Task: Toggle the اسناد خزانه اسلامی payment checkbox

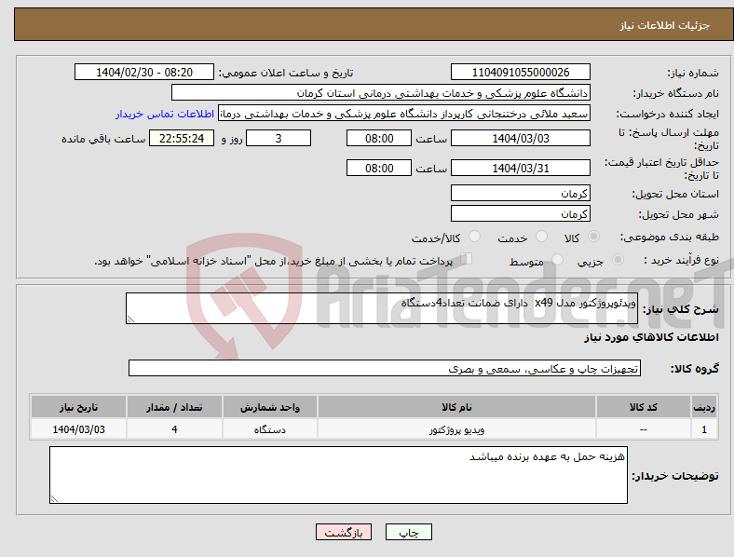Action: [467, 258]
